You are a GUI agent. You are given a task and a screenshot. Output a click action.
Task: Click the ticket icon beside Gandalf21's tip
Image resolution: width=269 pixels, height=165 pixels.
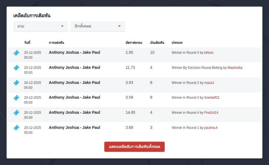point(16,98)
